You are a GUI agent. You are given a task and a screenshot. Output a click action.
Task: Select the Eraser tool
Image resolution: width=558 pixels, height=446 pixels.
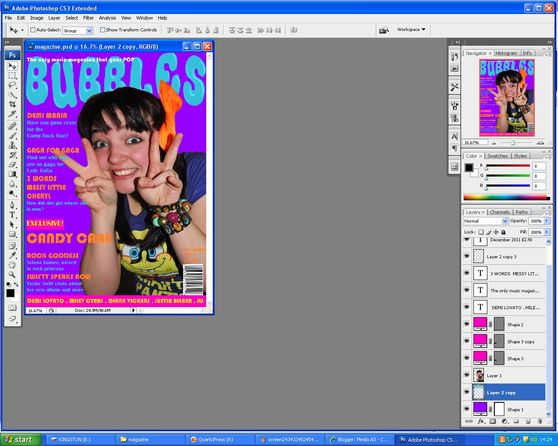[12, 165]
